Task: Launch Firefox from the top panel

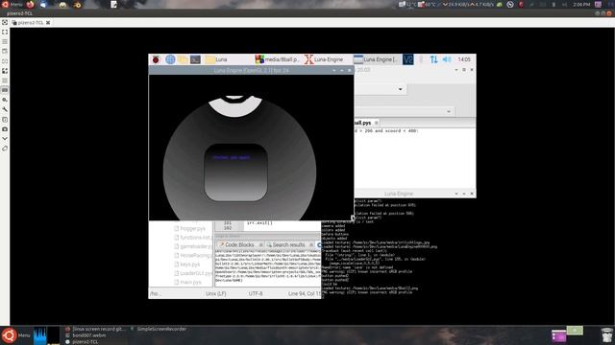Action: click(x=30, y=4)
